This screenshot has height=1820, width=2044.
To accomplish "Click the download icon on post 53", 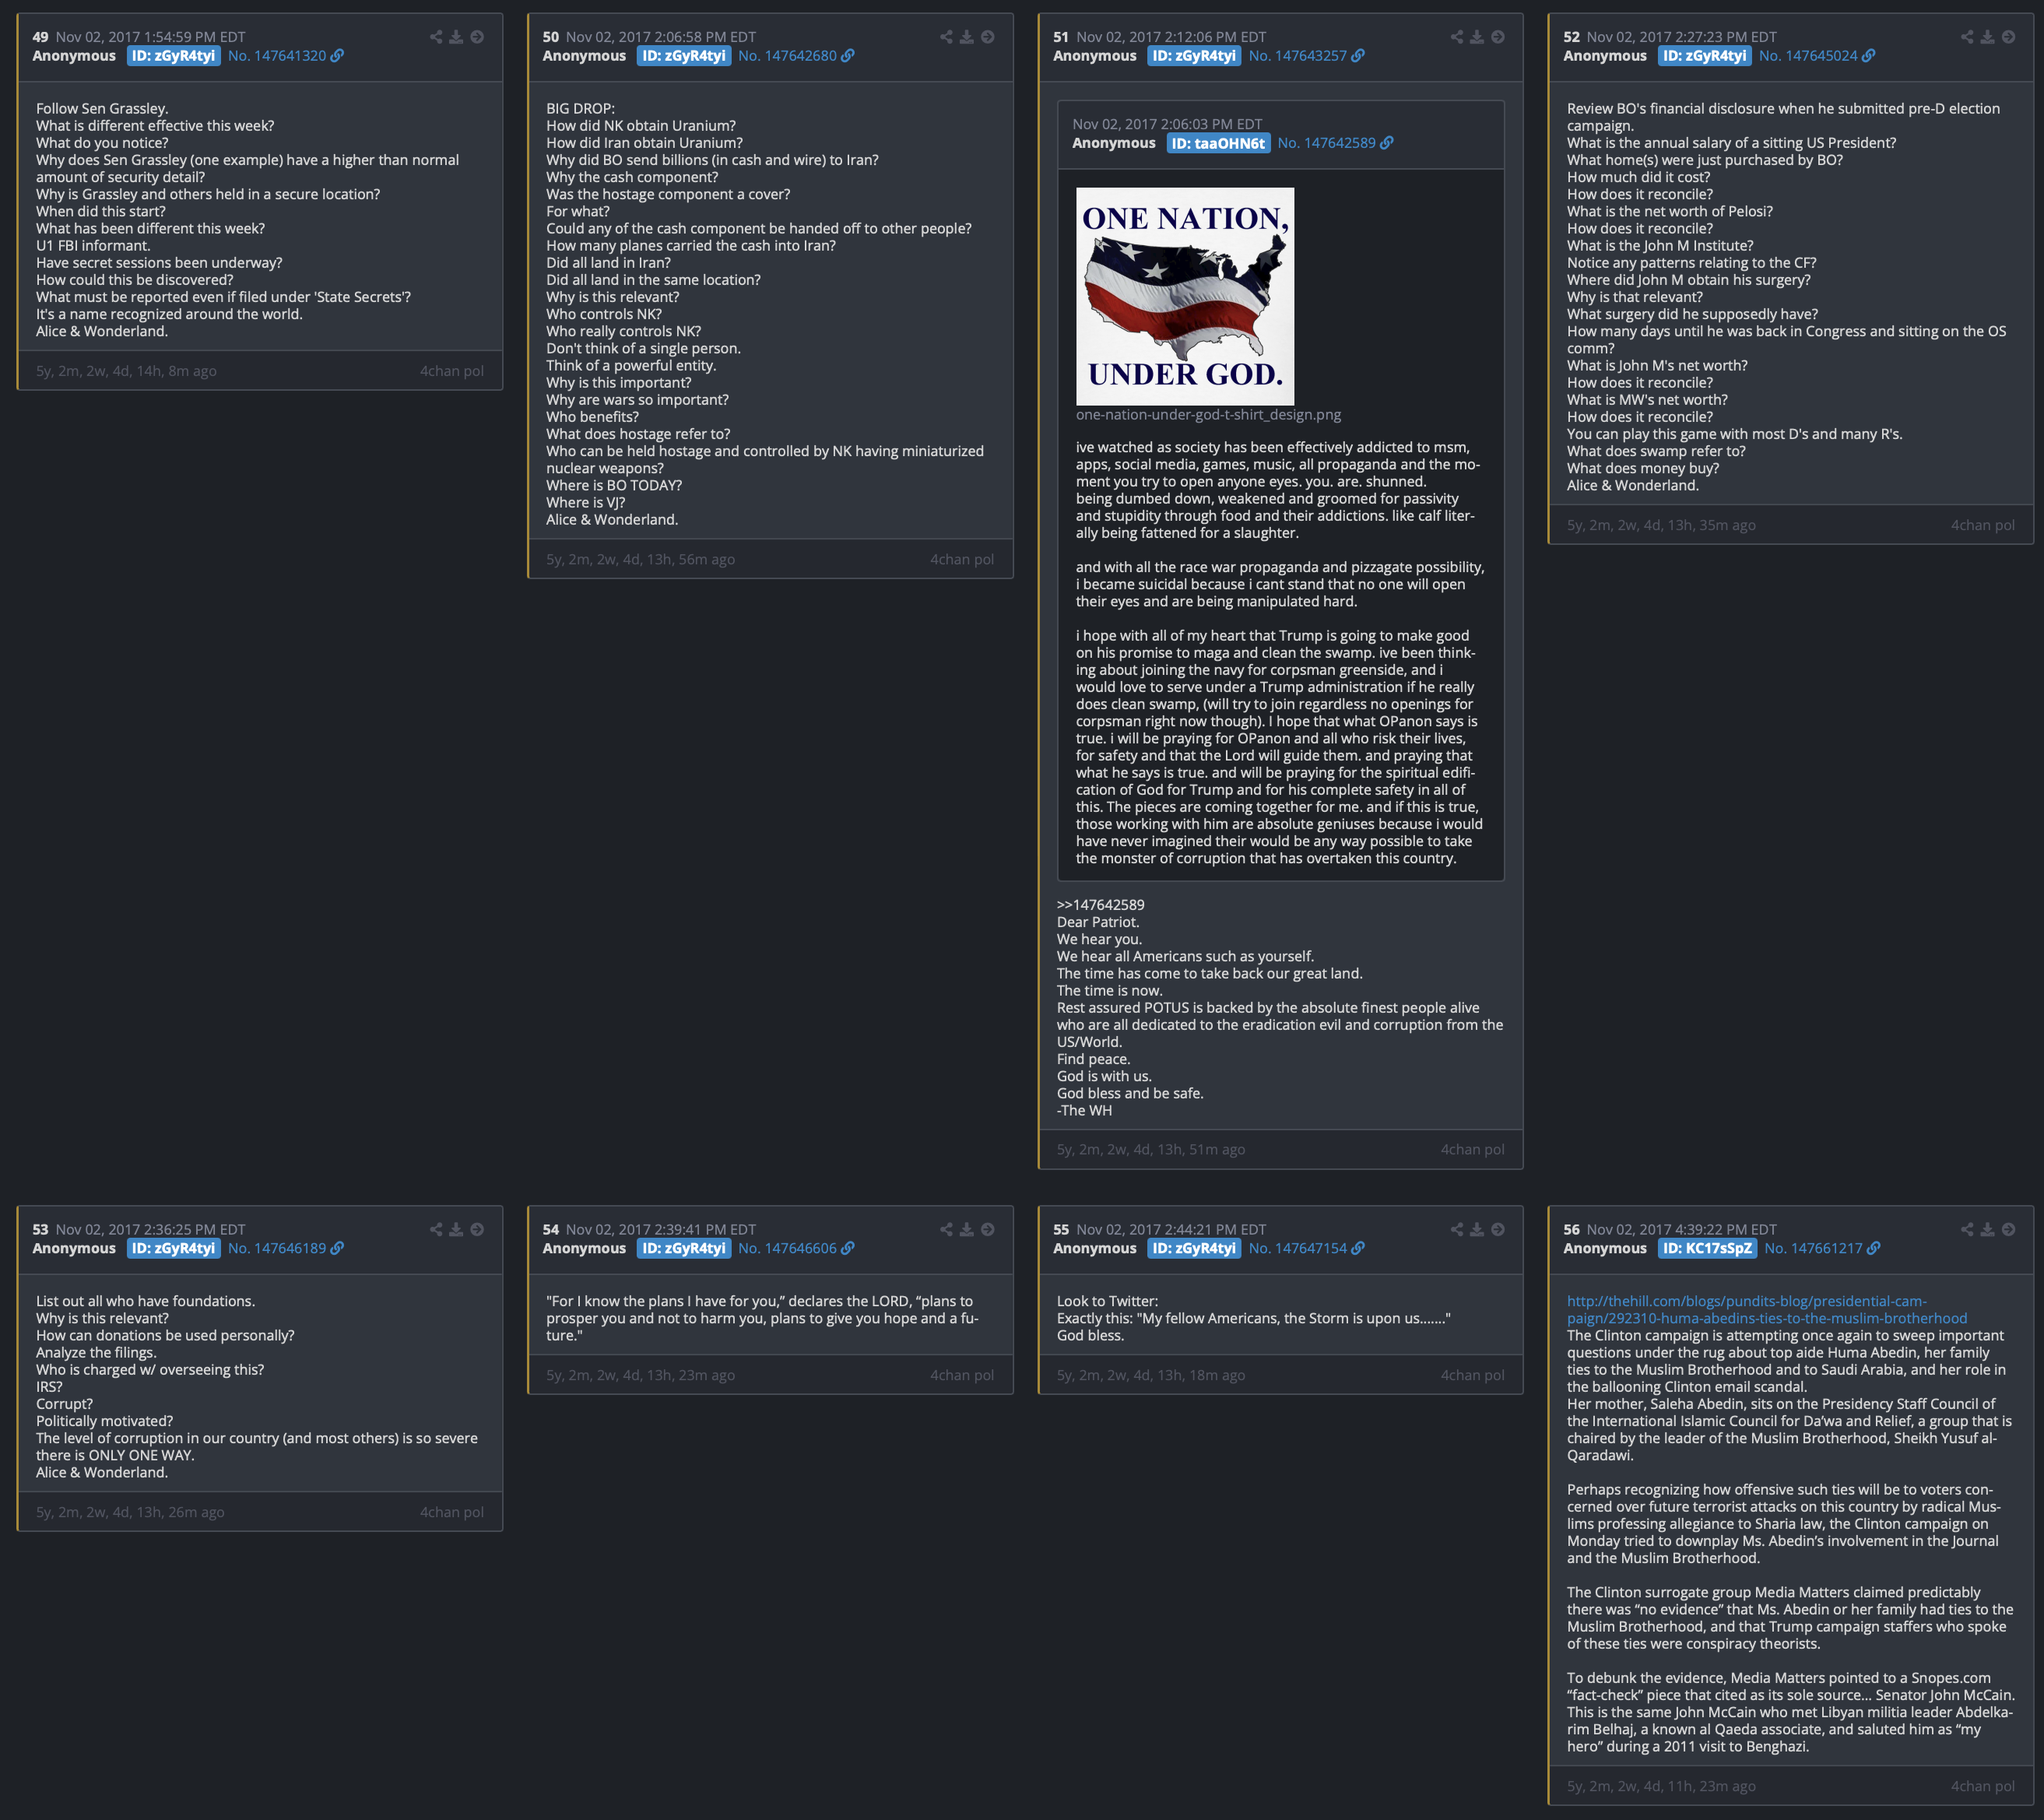I will coord(456,1229).
